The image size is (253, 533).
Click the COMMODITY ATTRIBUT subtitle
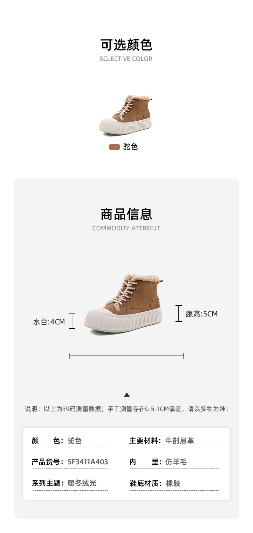[126, 228]
